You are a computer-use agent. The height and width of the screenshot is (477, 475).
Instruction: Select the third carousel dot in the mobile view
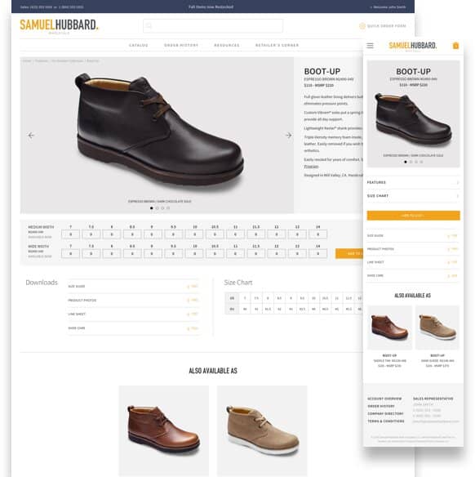(x=416, y=162)
